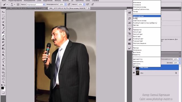Select the Rectangular Marquee tool
Viewport: 182px width, 102px height.
coord(3,15)
